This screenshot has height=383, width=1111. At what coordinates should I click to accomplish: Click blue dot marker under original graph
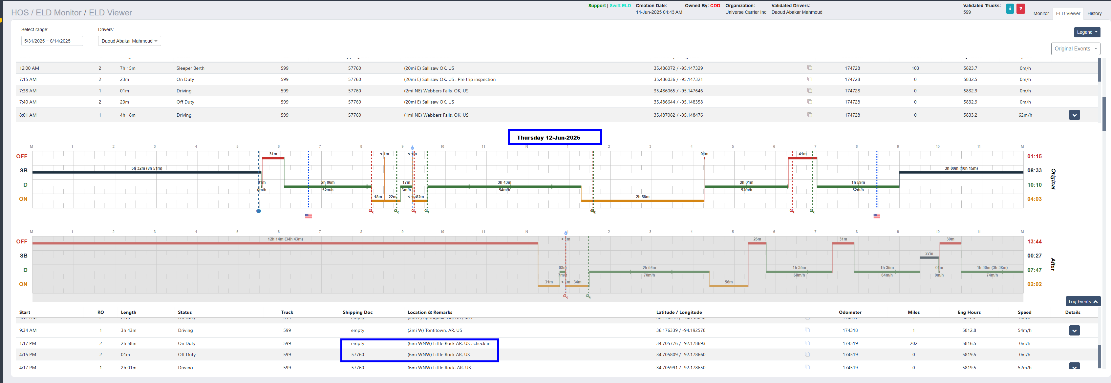point(259,211)
